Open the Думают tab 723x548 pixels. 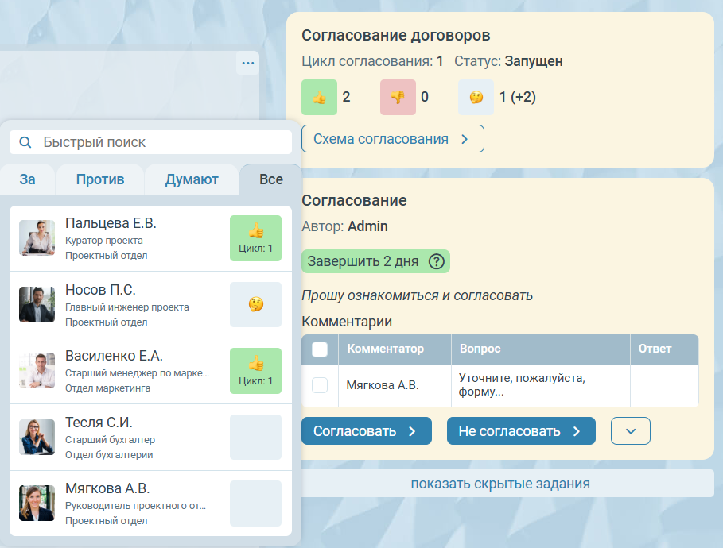tap(192, 179)
